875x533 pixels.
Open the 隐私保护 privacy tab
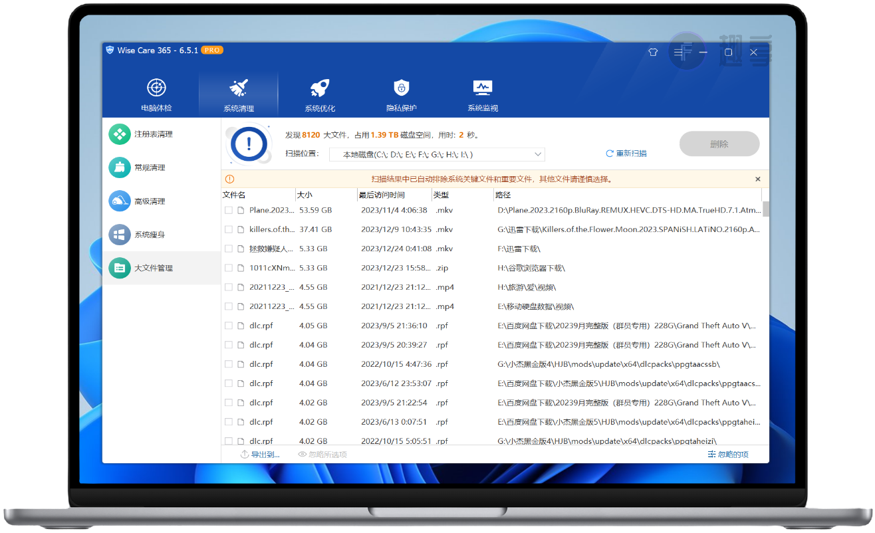tap(401, 94)
